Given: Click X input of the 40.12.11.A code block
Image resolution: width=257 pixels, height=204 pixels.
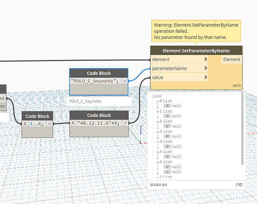Looking at the screenshot, I should point(73,123).
